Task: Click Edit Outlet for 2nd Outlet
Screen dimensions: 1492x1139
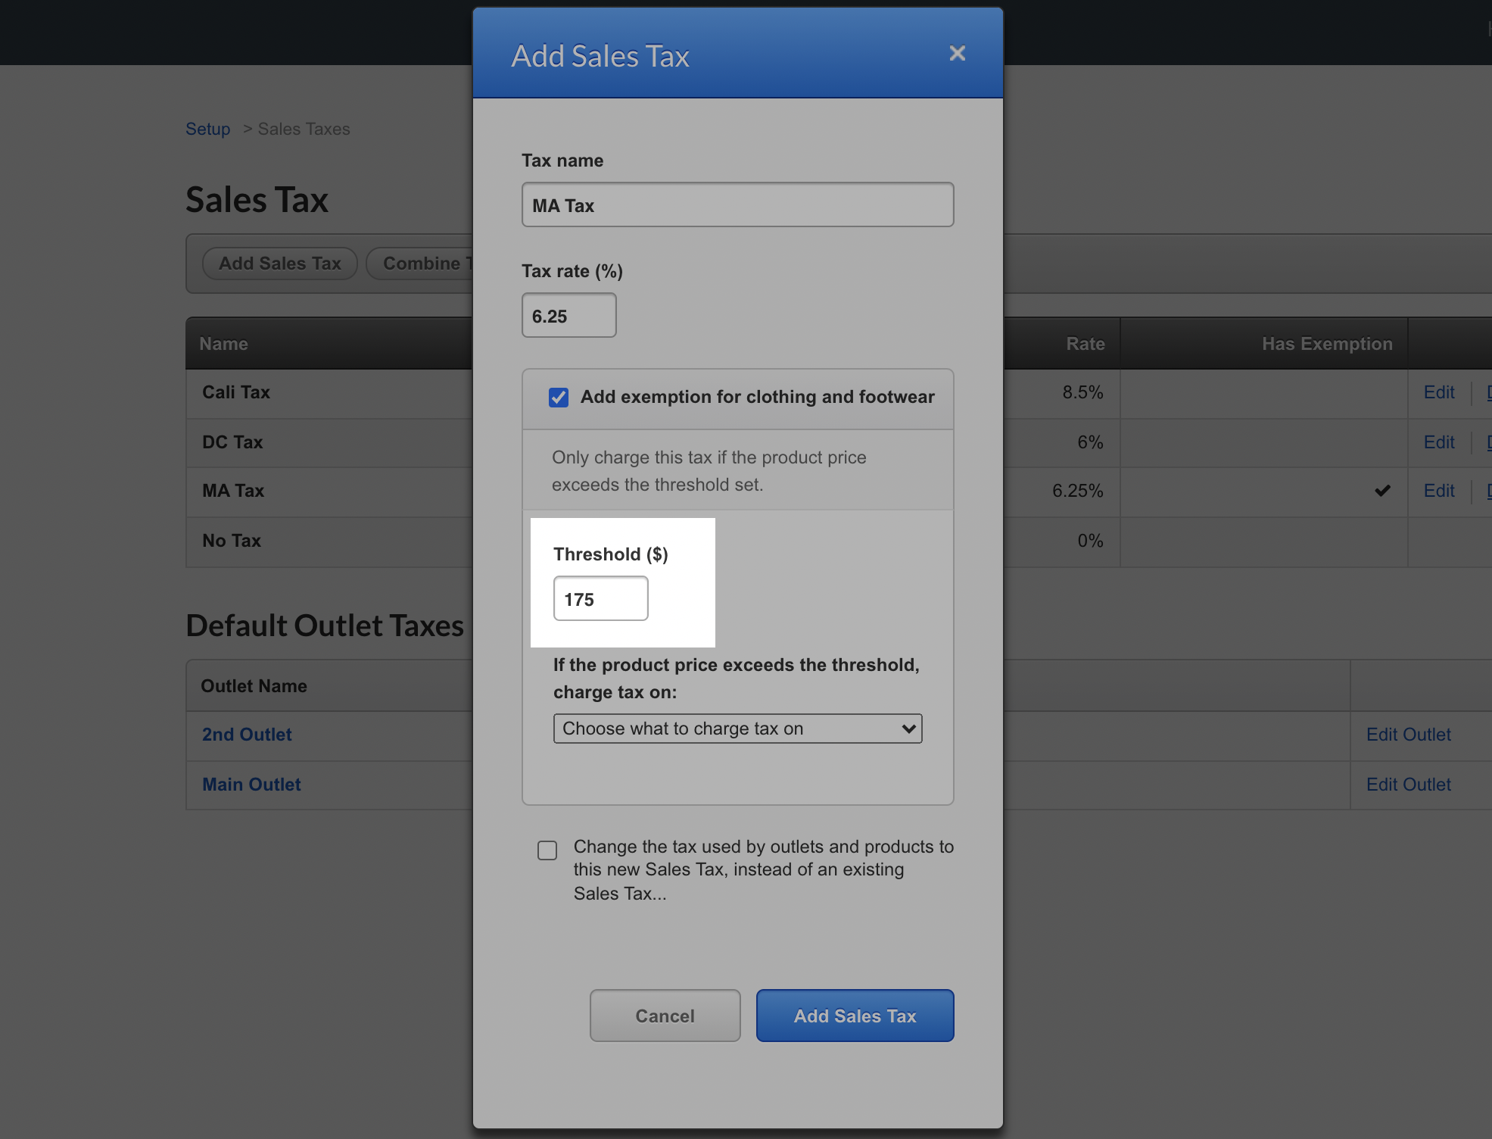Action: [1408, 735]
